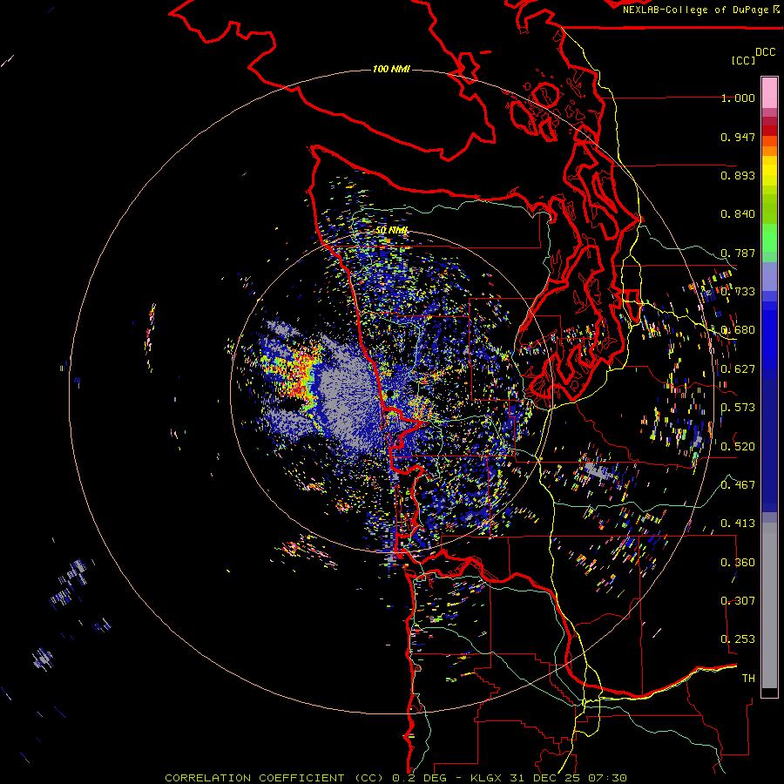The height and width of the screenshot is (784, 784).
Task: Click the 0.840 scale value
Action: click(738, 214)
